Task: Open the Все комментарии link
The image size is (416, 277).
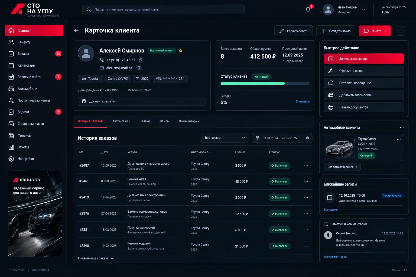Action: click(x=335, y=257)
